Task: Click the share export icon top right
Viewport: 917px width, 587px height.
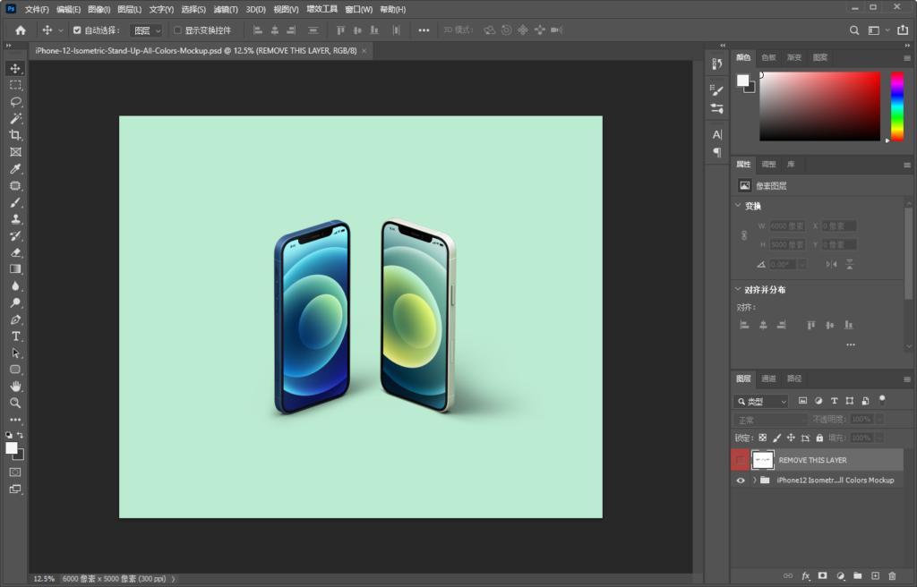Action: click(903, 30)
